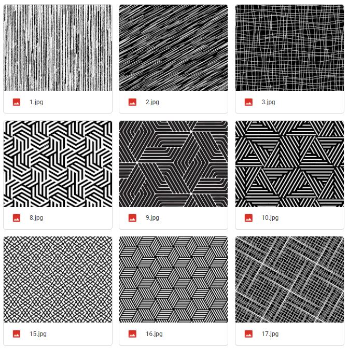Screen dimensions: 348x349
Task: Click the image file icon beside 15.jpg
Action: [x=17, y=334]
